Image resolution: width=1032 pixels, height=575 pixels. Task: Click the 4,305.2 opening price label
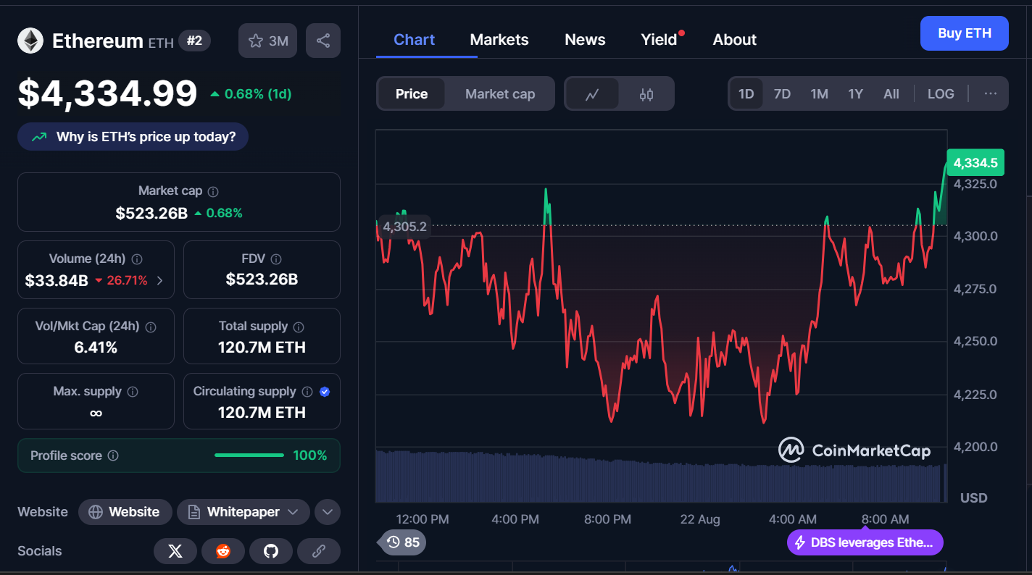click(404, 227)
